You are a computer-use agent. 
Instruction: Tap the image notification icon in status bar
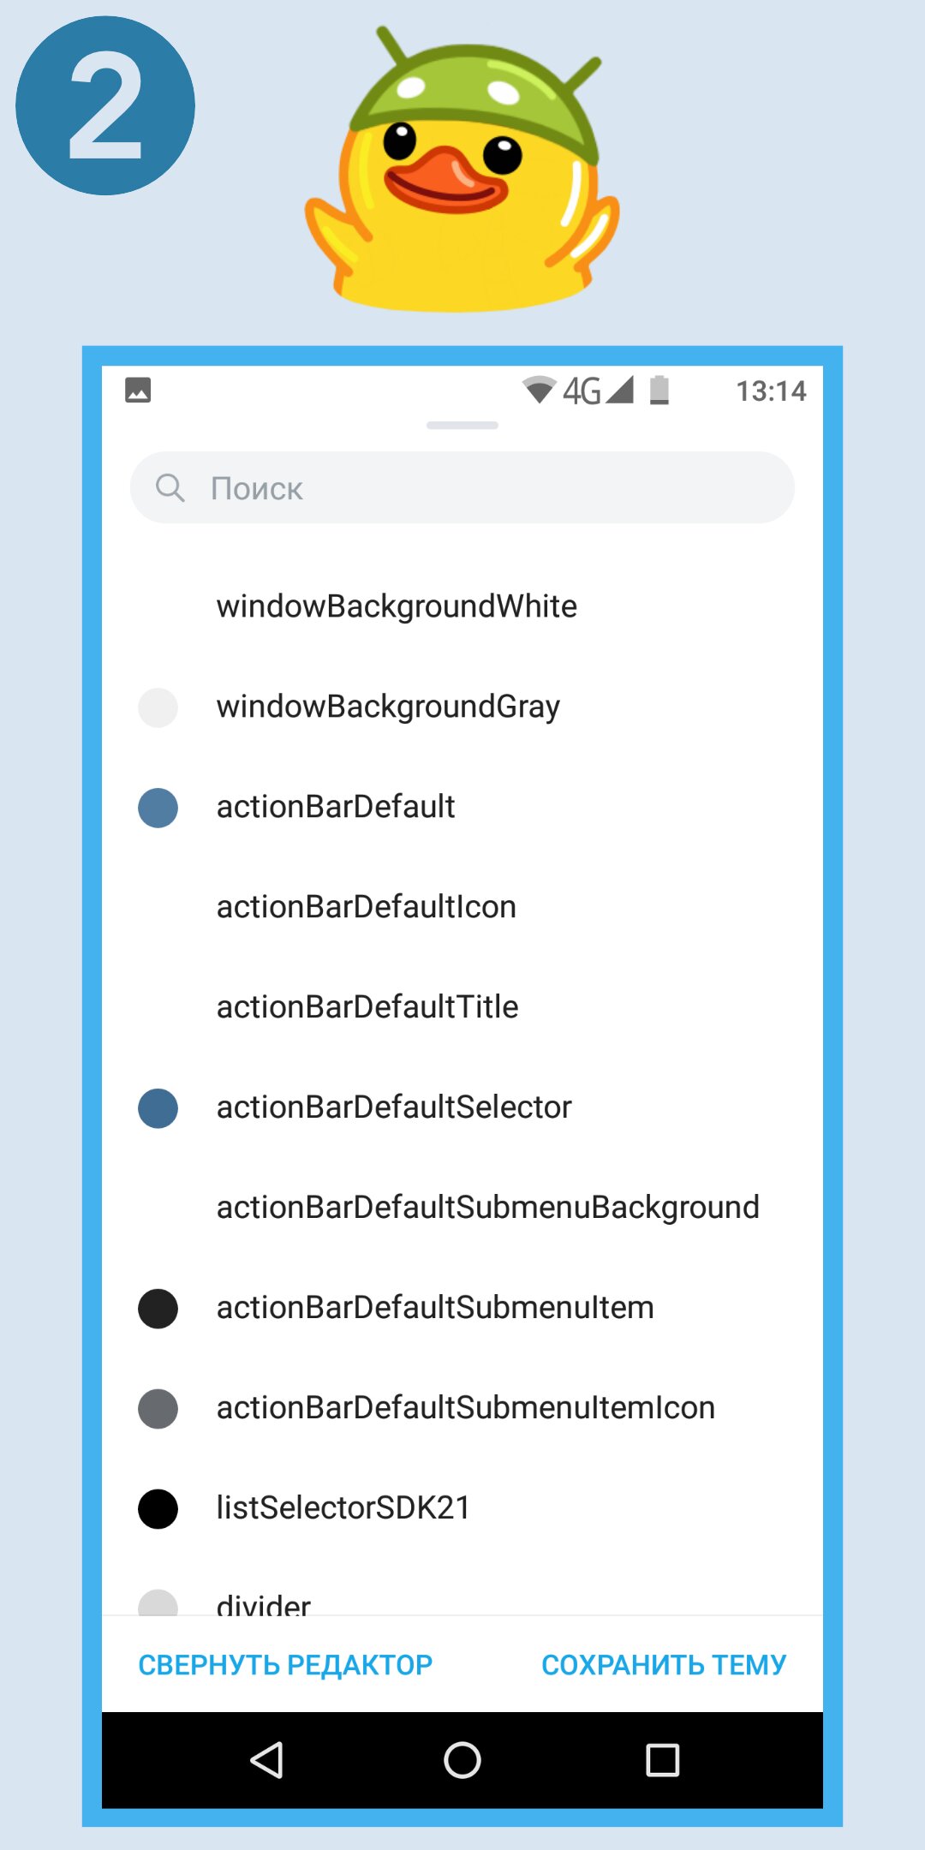138,390
